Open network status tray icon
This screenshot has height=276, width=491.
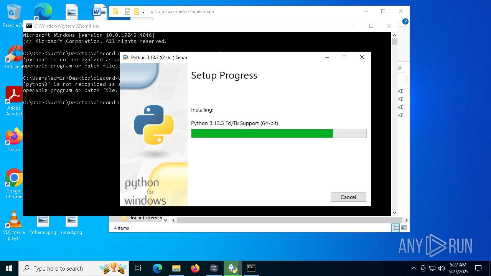[432, 268]
